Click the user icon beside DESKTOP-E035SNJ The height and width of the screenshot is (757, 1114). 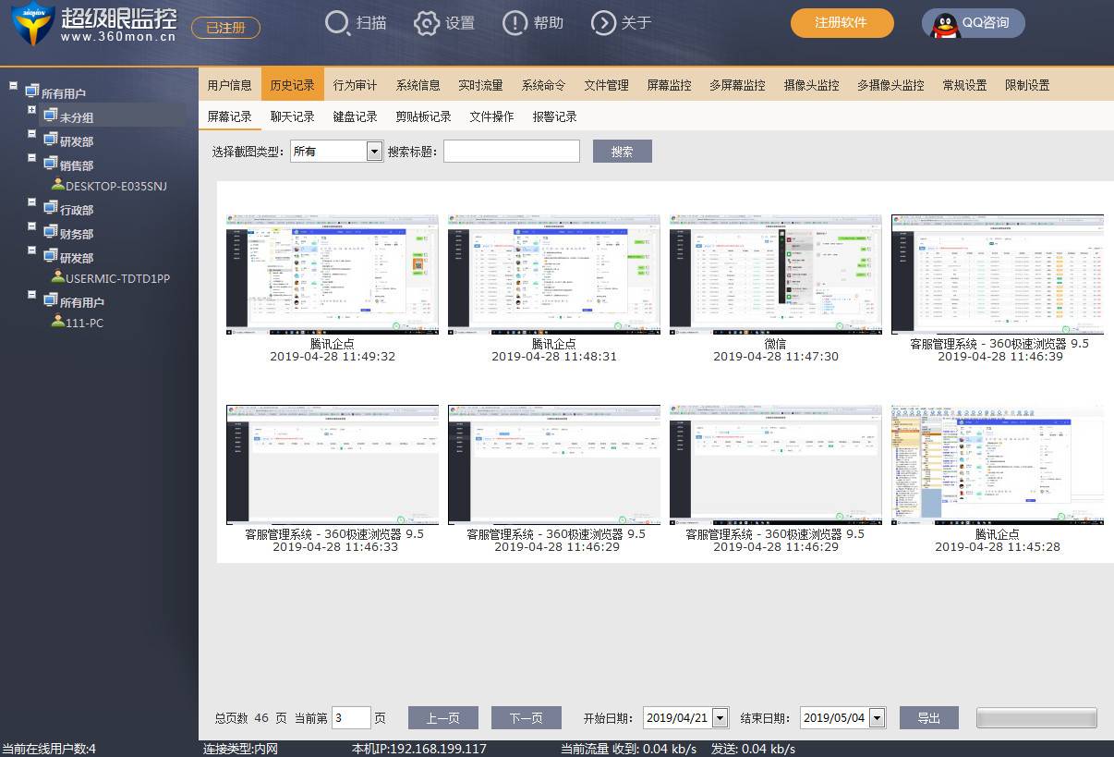(x=58, y=185)
